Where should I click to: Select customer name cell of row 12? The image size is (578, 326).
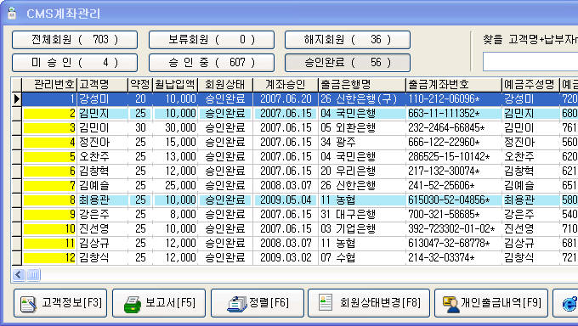point(102,257)
